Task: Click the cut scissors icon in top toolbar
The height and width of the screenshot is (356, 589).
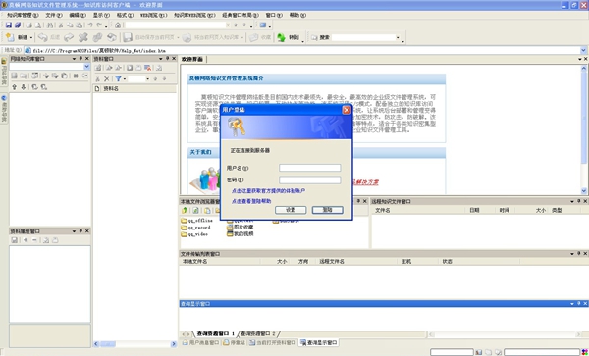Action: tap(61, 25)
